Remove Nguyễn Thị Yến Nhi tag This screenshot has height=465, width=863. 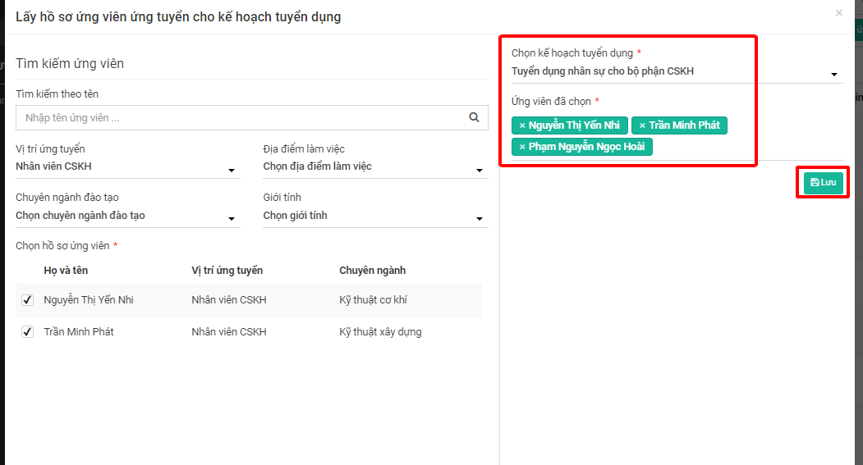click(x=522, y=125)
